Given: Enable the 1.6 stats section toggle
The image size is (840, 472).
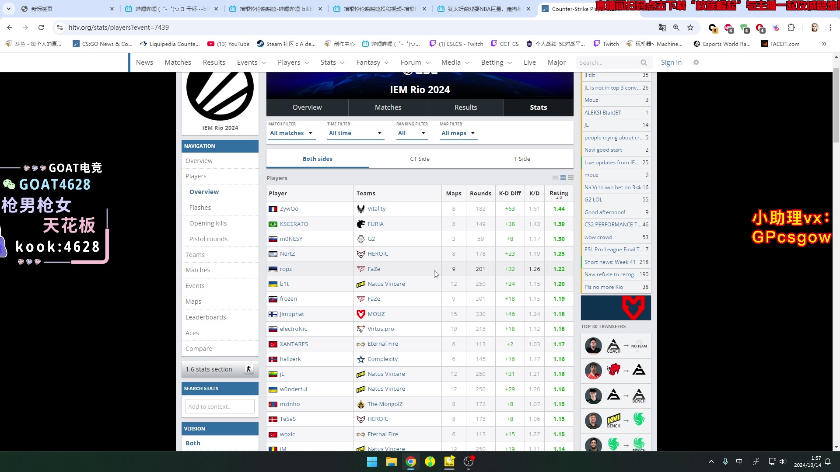Looking at the screenshot, I should point(249,369).
